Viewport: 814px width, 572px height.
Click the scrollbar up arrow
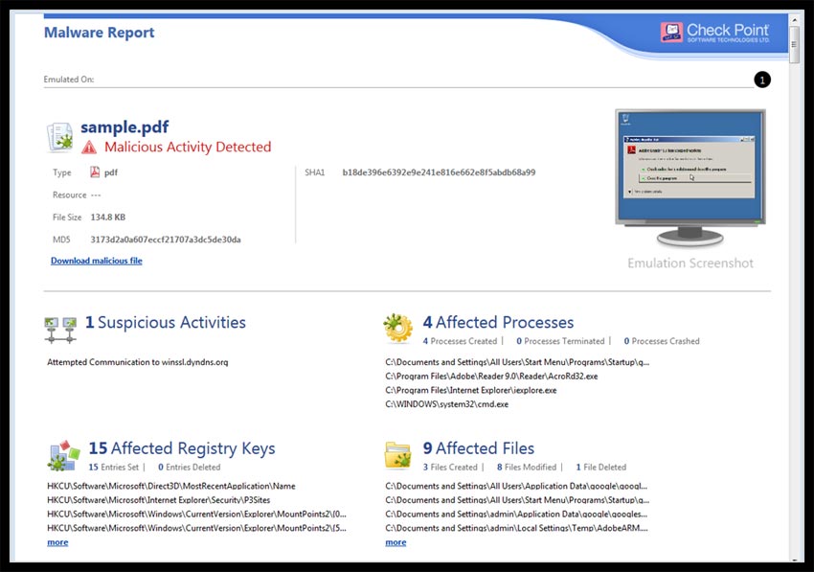pos(794,18)
